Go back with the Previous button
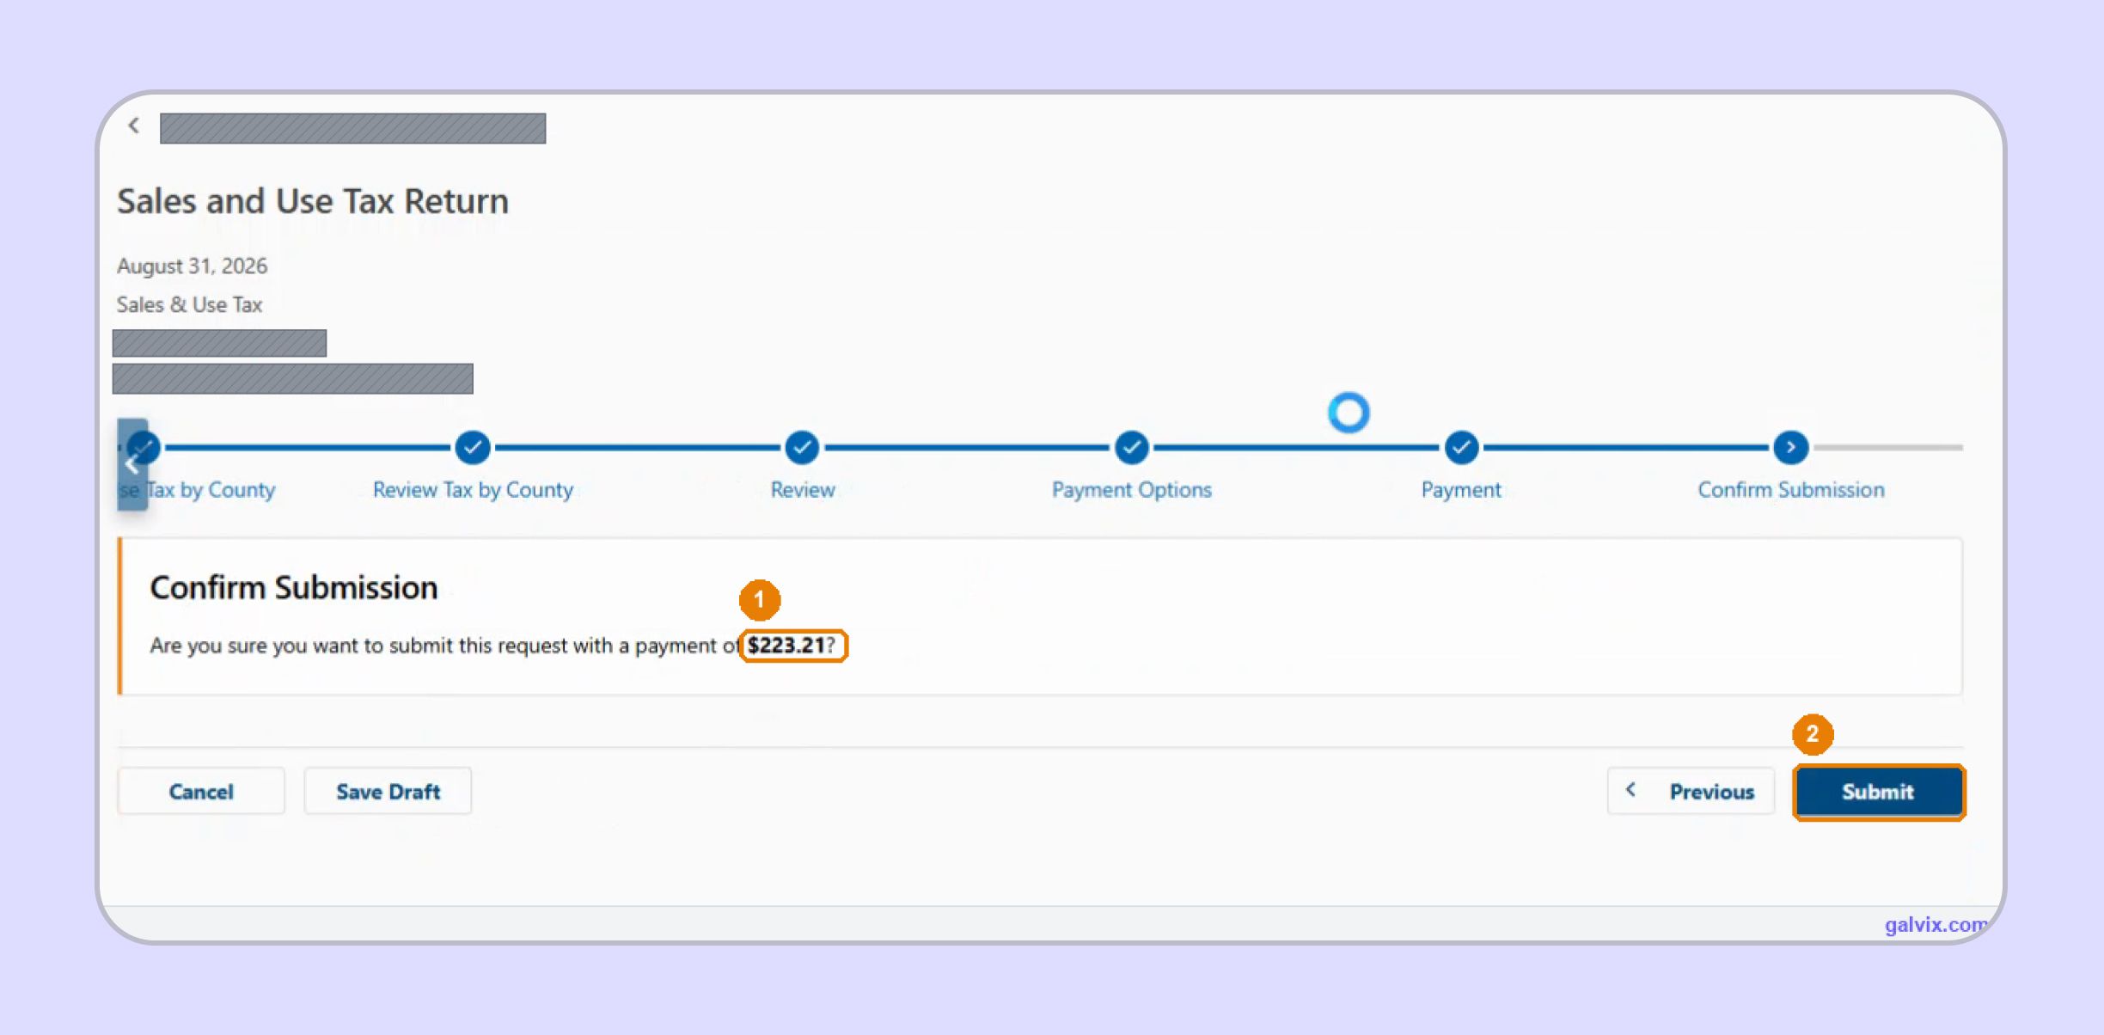Screen dimensions: 2104x1035 pyautogui.click(x=1691, y=791)
